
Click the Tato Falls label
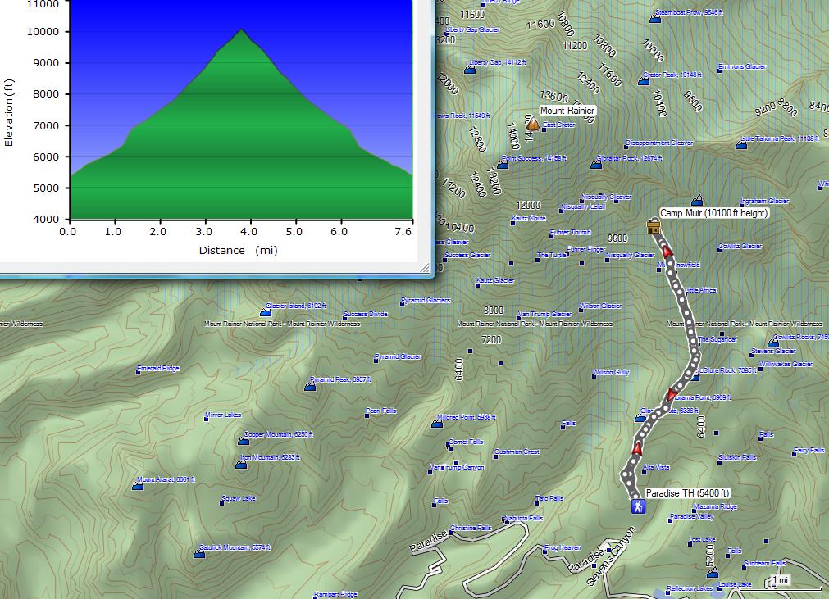pyautogui.click(x=549, y=498)
